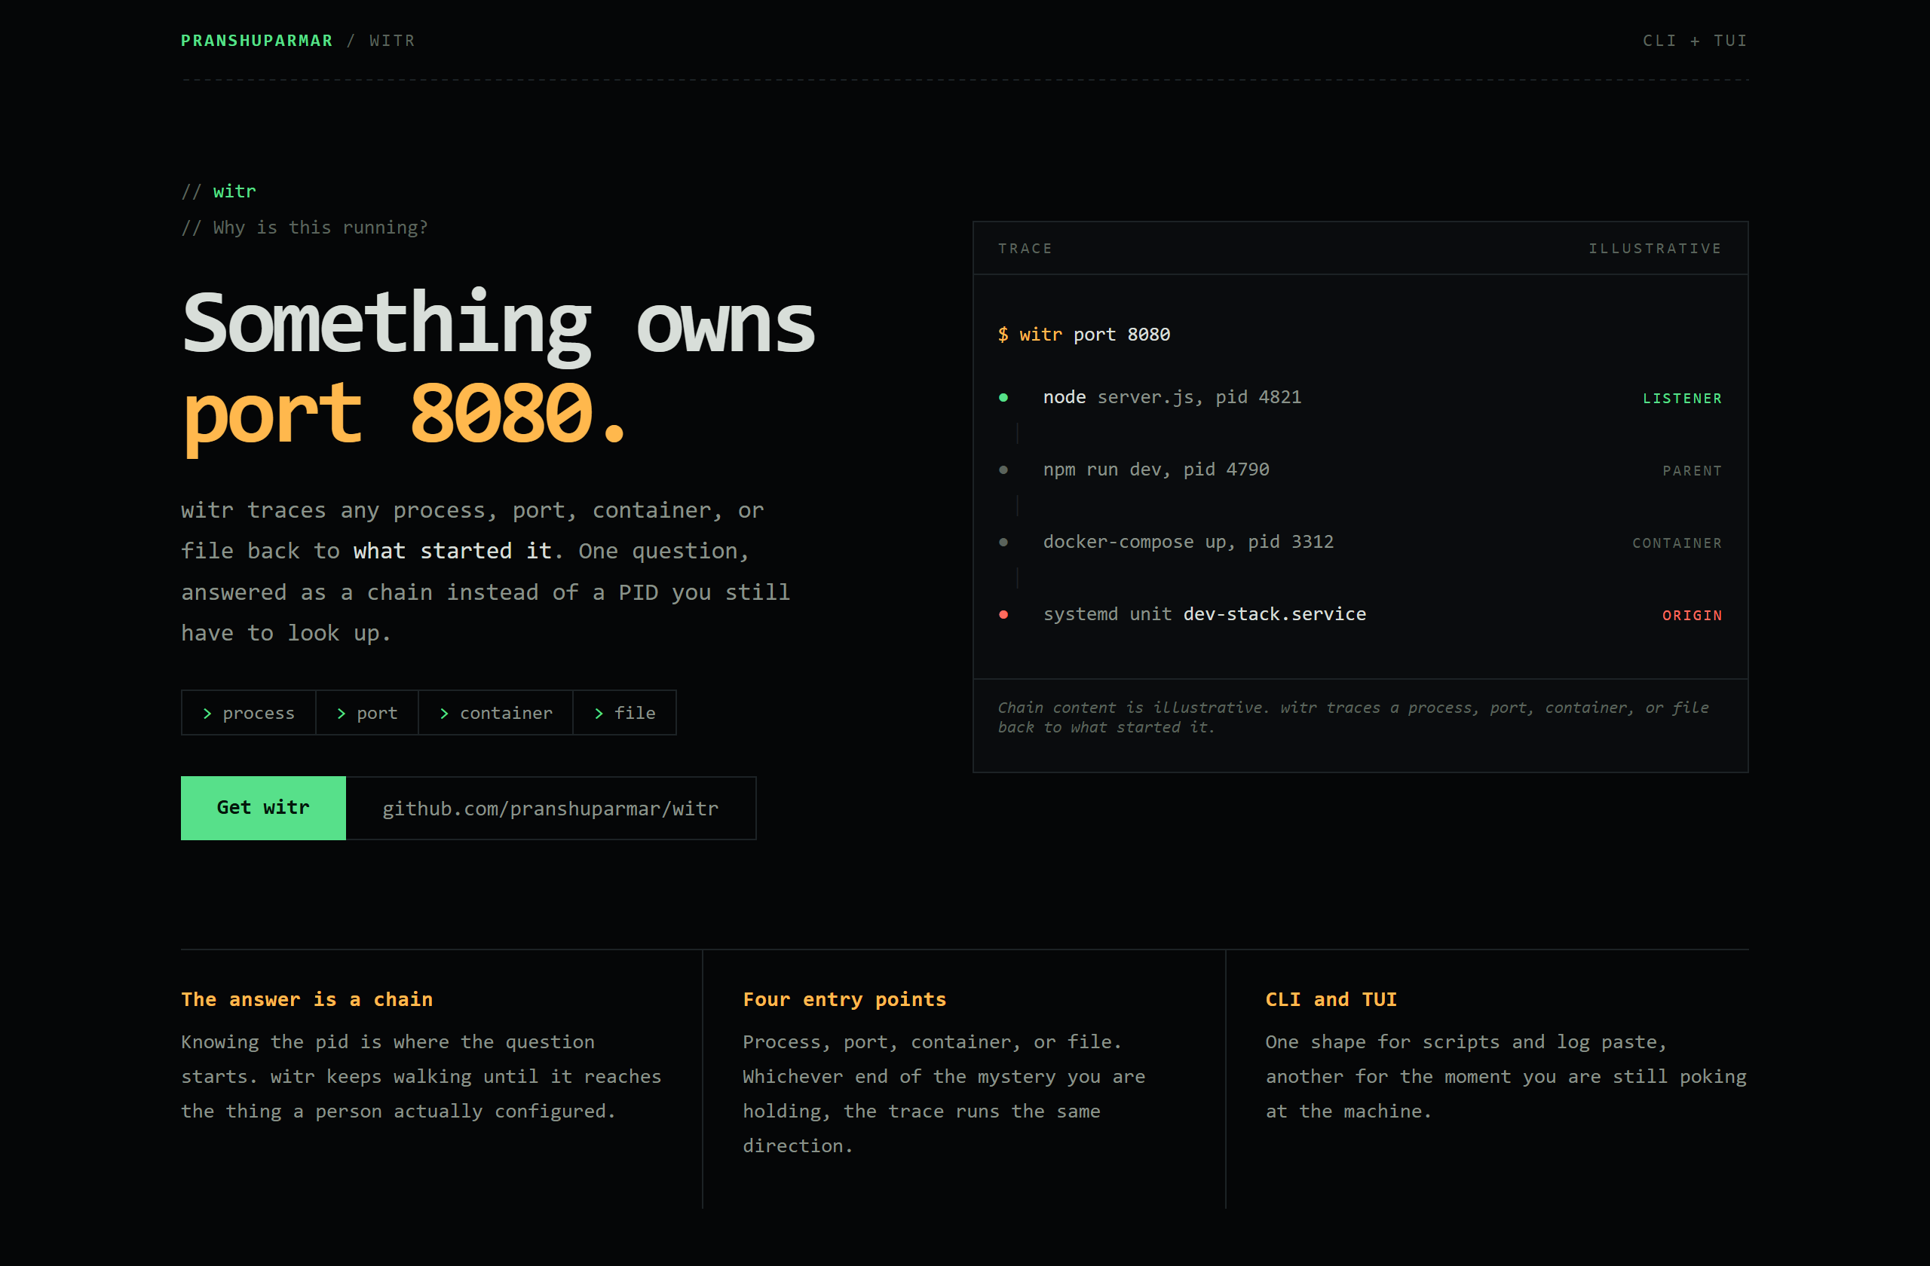Click the 'Four entry points' heading
1930x1266 pixels.
click(x=844, y=999)
